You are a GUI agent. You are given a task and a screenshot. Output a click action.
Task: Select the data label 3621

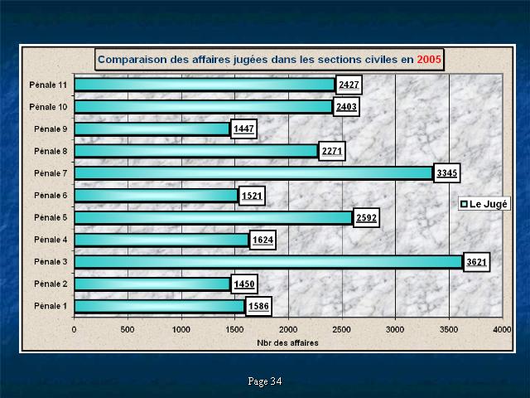coord(477,262)
